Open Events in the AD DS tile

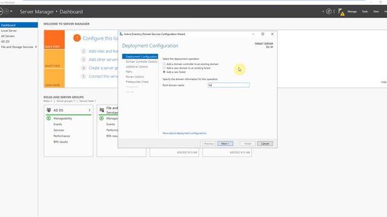click(x=58, y=124)
